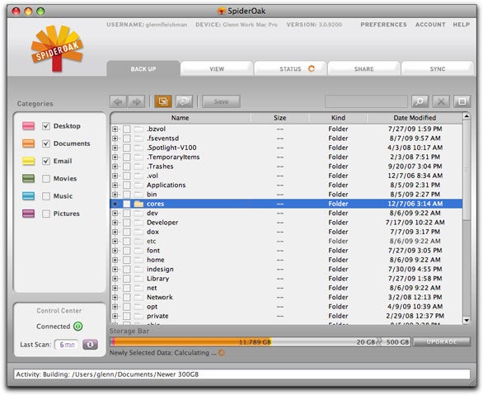Click the green Connected status icon
The height and width of the screenshot is (395, 483).
[78, 327]
